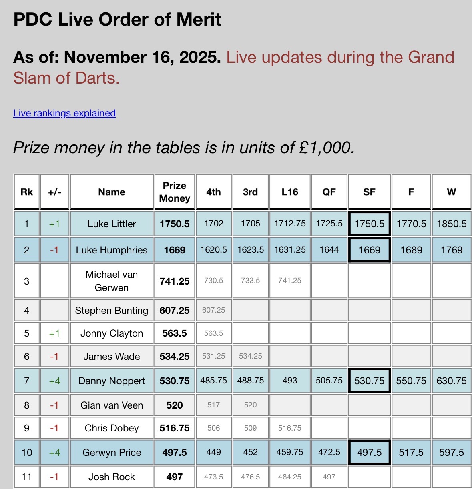Viewport: 472px width, 489px height.
Task: Select the "W" column header
Action: [451, 192]
